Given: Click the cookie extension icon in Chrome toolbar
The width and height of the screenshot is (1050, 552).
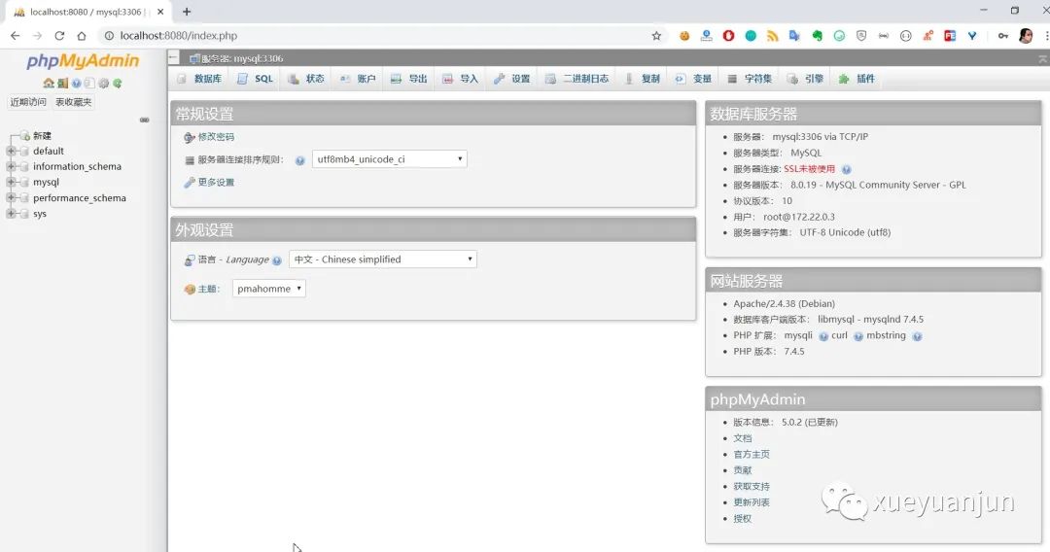Looking at the screenshot, I should [684, 35].
